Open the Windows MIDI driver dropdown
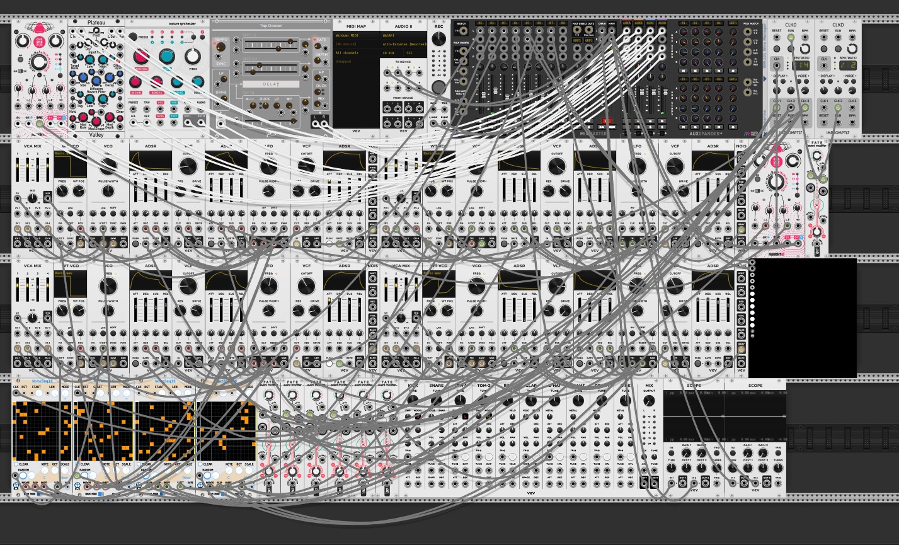Image resolution: width=899 pixels, height=545 pixels. tap(356, 36)
